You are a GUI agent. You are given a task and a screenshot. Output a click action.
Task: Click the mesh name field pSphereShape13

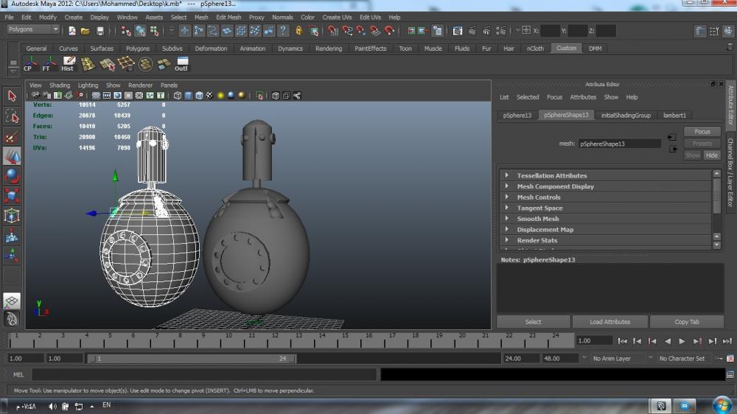click(618, 144)
